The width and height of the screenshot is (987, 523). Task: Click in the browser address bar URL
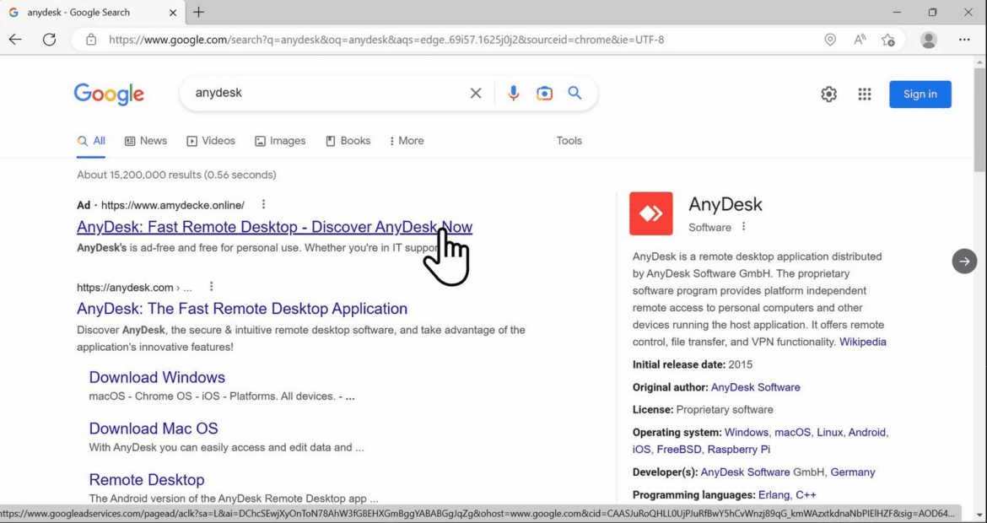386,40
